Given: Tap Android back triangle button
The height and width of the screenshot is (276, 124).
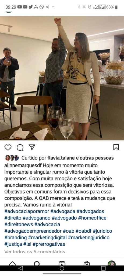Looking at the screenshot, I should click(21, 268).
